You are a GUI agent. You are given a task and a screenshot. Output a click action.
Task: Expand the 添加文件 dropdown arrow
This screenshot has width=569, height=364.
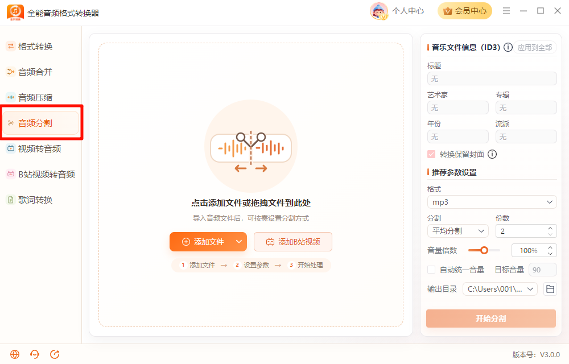coord(239,242)
